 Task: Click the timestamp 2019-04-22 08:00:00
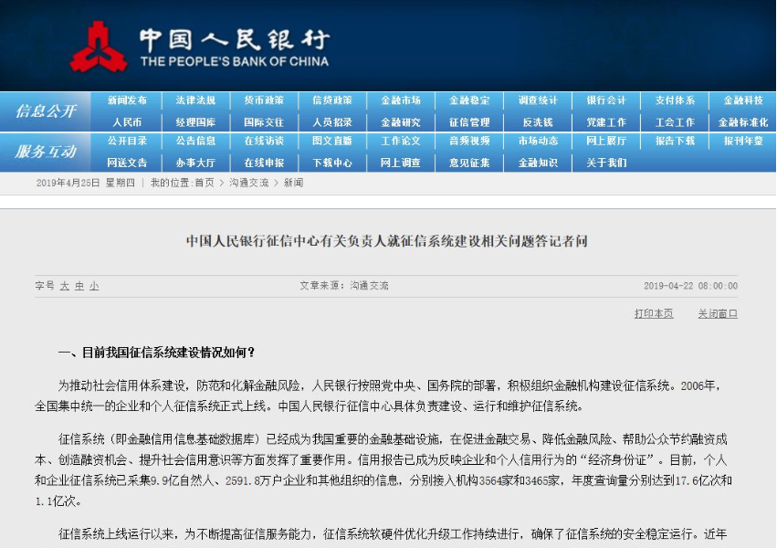[x=691, y=287]
